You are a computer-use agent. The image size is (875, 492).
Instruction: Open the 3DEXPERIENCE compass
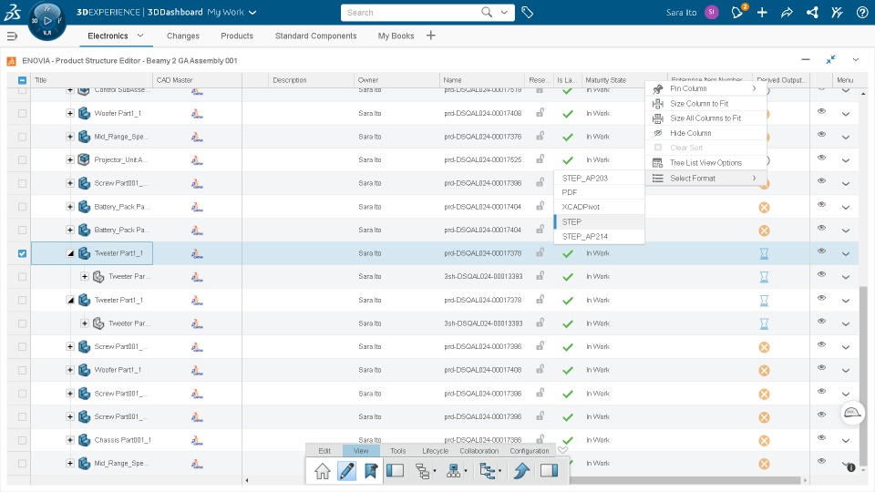click(46, 21)
